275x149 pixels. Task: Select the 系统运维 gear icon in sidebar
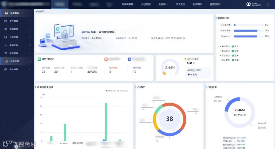click(x=6, y=69)
